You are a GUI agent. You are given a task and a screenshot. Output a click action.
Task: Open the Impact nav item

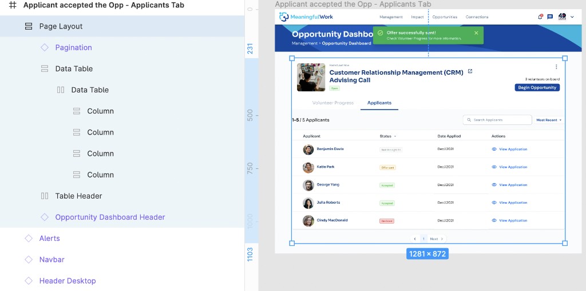[417, 17]
